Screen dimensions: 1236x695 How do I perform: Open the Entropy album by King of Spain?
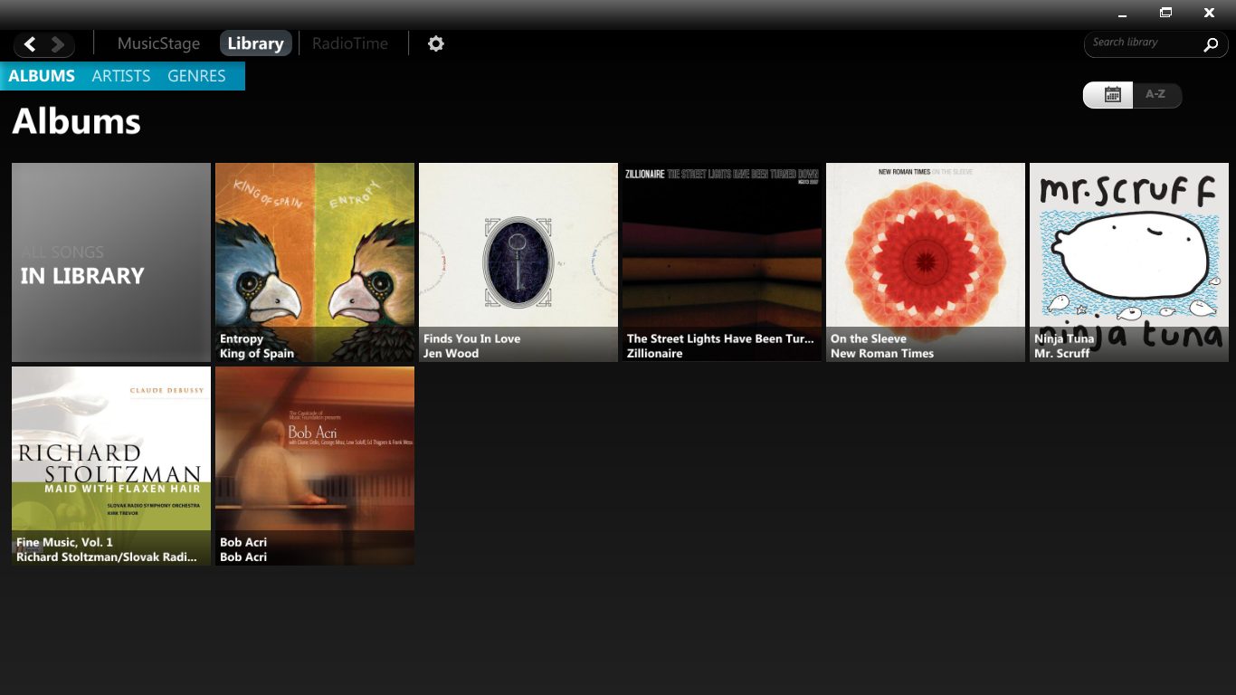315,262
